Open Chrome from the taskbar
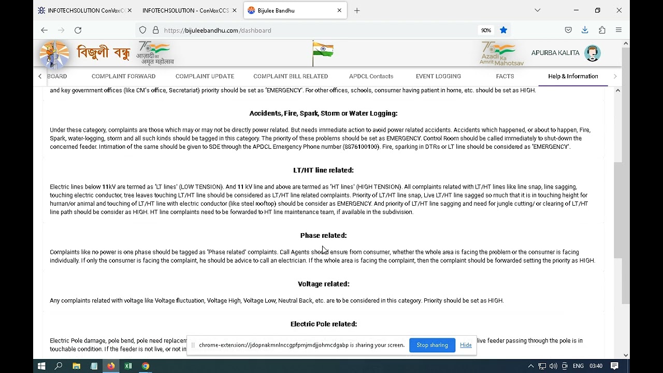This screenshot has width=663, height=373. coord(146,366)
